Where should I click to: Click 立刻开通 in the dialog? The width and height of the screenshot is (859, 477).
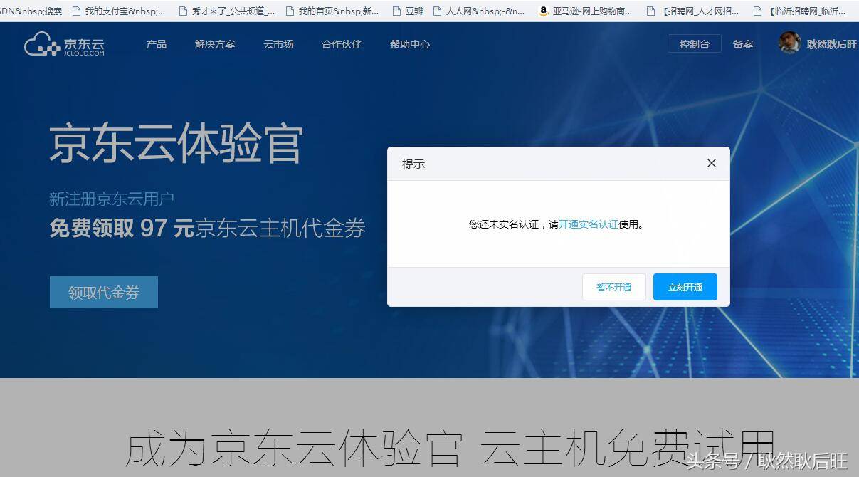[684, 287]
